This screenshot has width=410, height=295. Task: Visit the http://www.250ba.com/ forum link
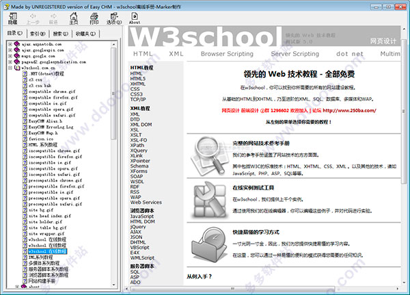(x=349, y=111)
